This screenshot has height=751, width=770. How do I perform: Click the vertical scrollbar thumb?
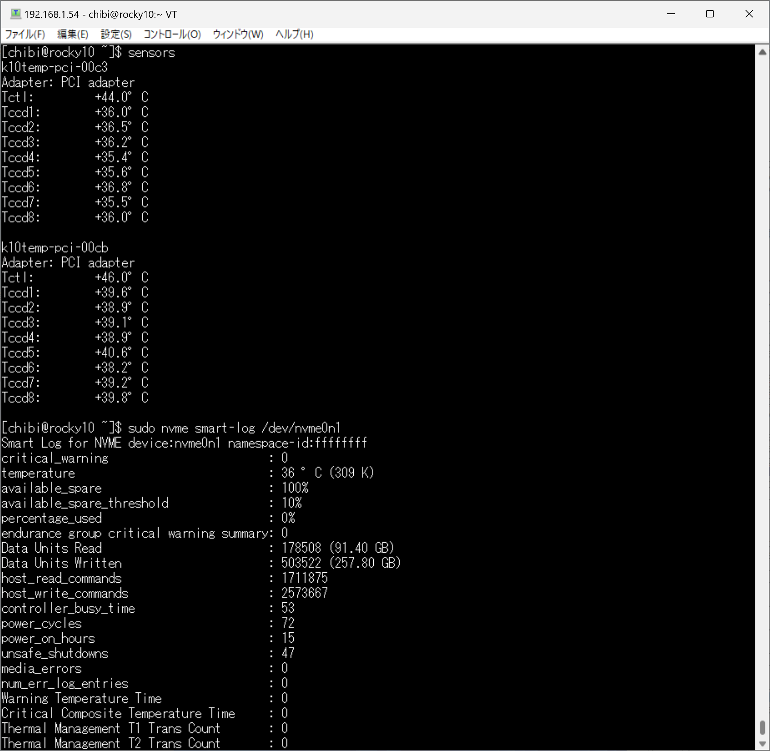[762, 727]
